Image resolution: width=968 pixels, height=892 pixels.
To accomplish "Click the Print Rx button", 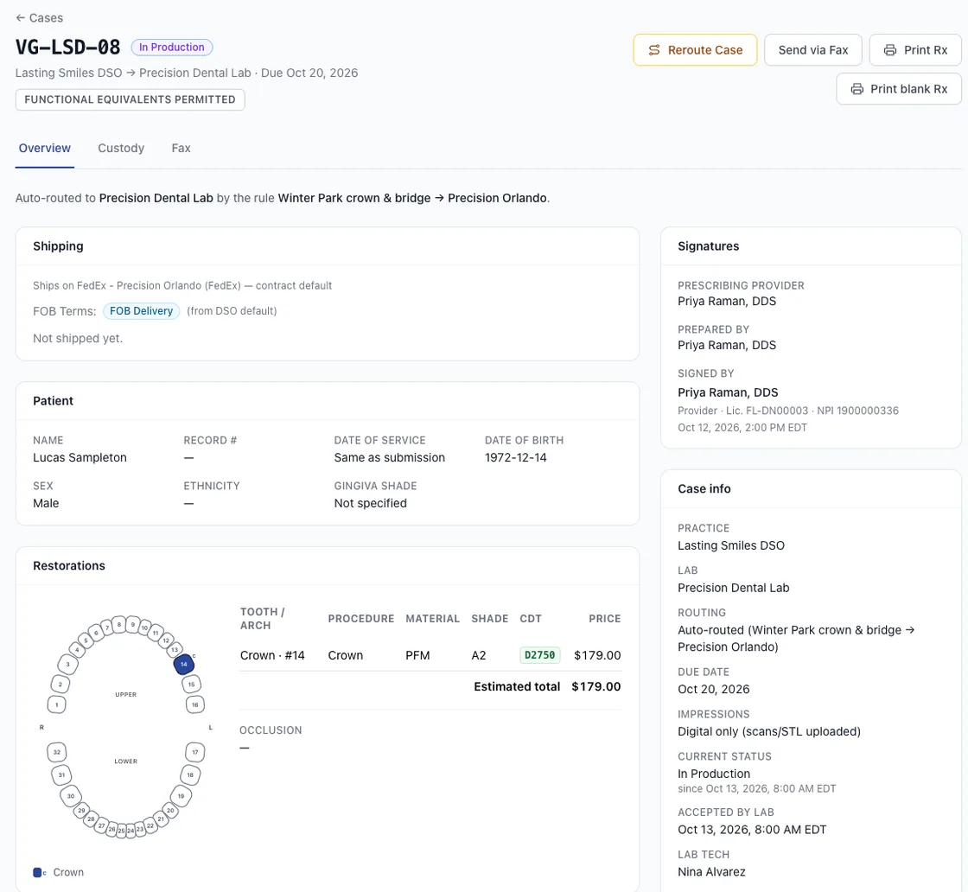I will (x=915, y=50).
